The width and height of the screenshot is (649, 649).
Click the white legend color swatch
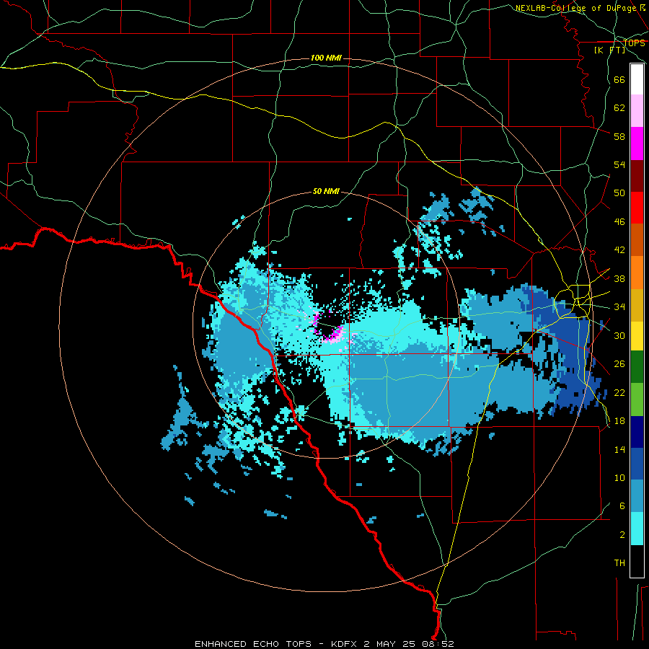(637, 79)
